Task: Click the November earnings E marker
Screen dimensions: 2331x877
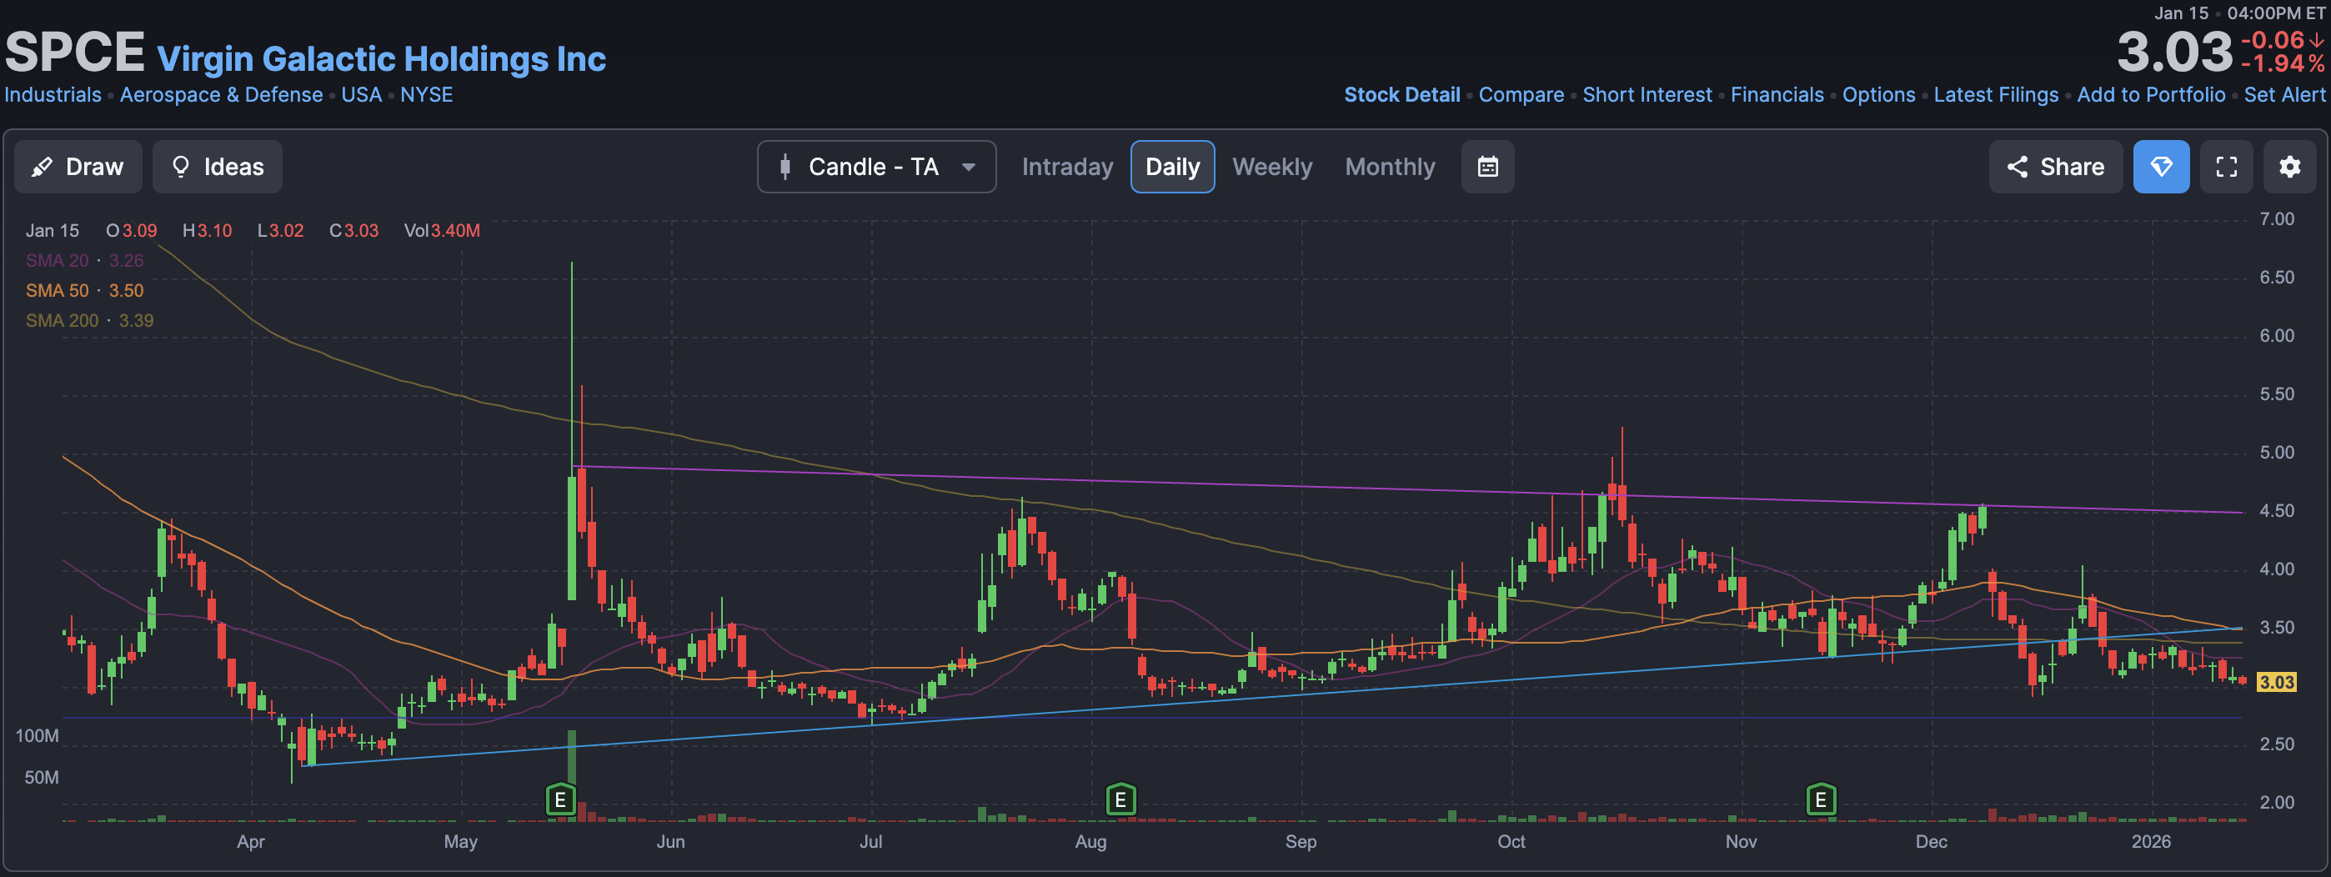Action: 1821,800
